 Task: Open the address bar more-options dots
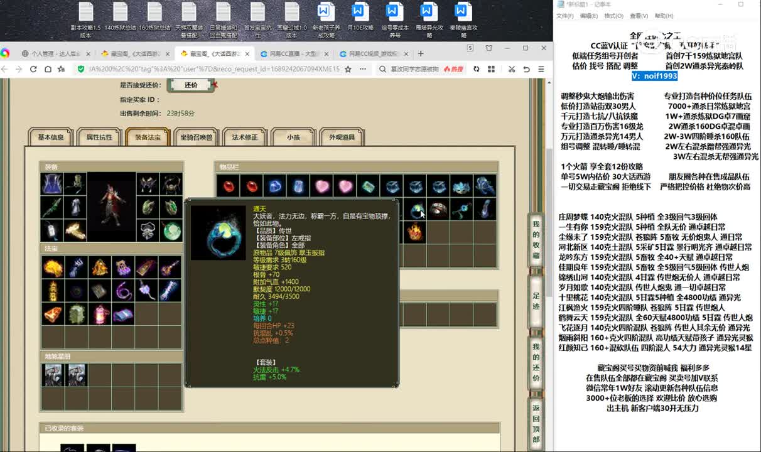point(363,69)
